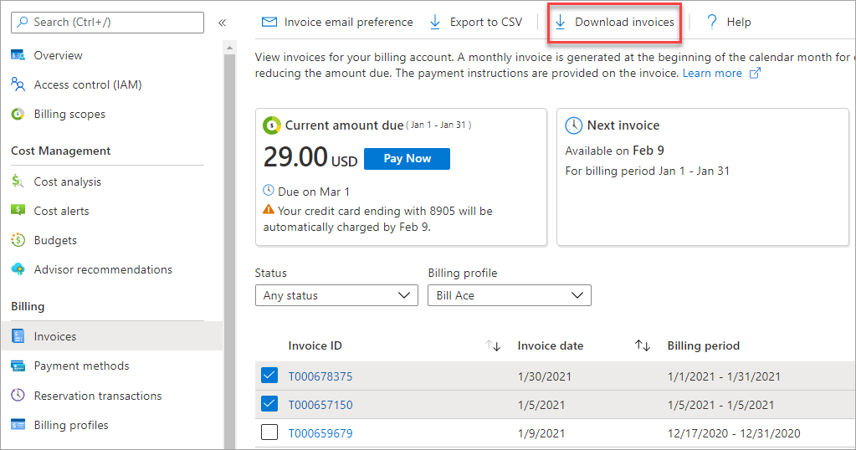Click the Budgets sidebar icon

coord(18,240)
